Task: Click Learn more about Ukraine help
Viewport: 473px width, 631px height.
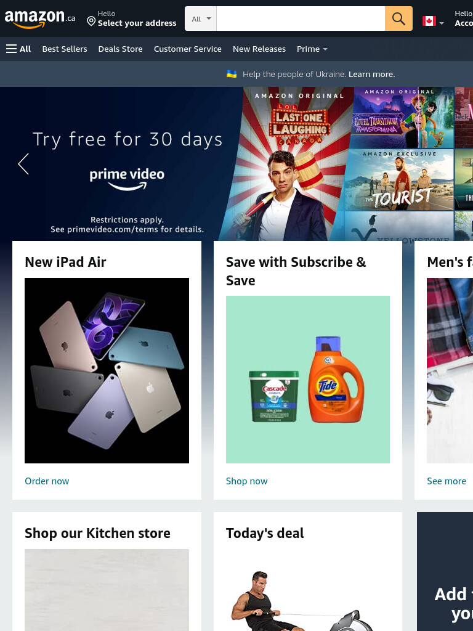Action: 371,75
